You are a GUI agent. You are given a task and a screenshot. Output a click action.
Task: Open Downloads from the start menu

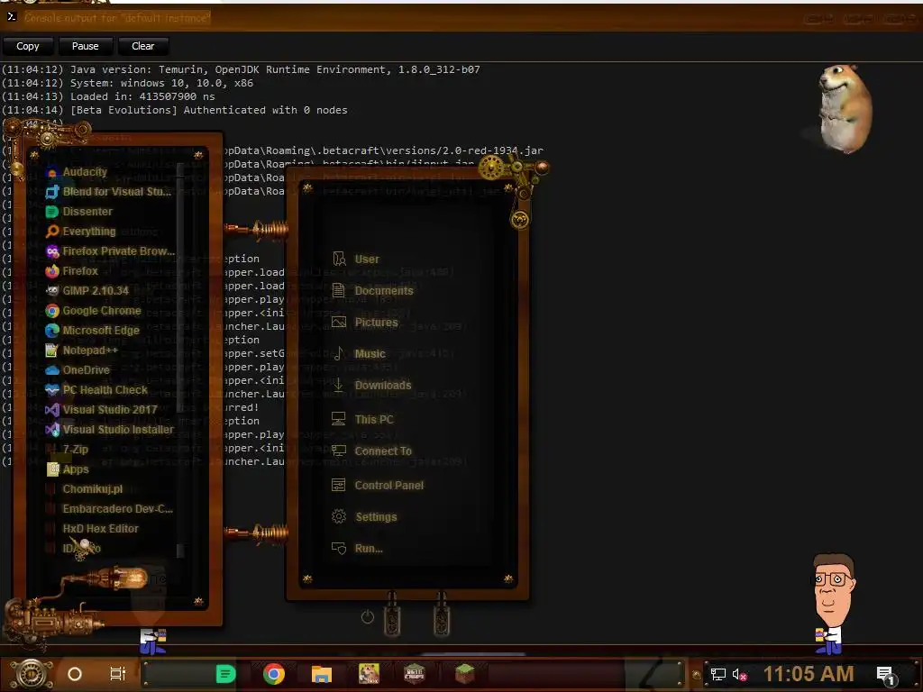[371, 386]
